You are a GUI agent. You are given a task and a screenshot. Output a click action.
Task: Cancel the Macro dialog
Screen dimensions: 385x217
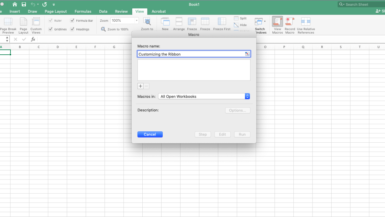[x=150, y=134]
